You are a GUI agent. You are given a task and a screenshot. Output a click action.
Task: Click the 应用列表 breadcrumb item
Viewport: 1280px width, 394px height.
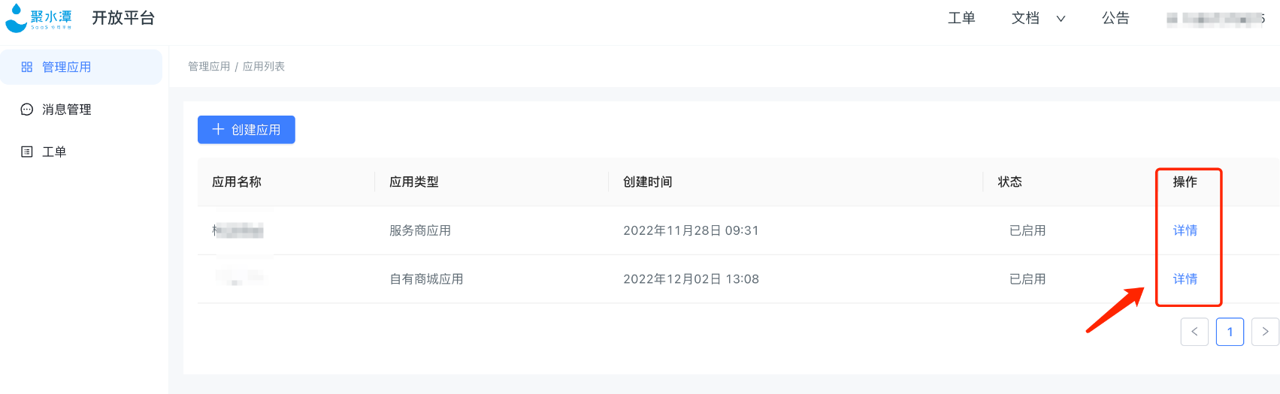pyautogui.click(x=264, y=67)
